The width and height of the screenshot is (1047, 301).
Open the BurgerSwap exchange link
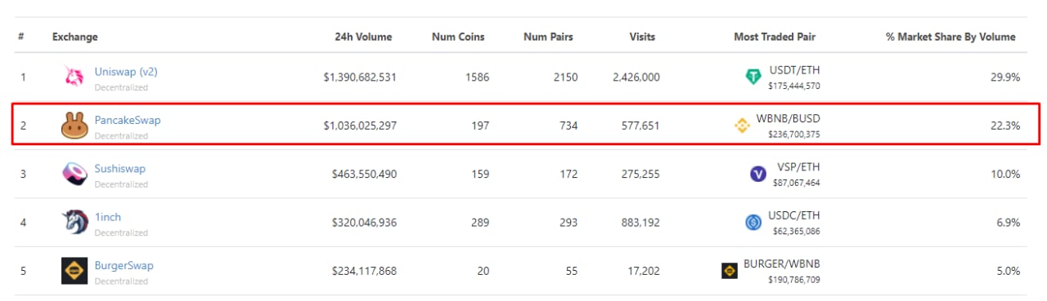[124, 265]
